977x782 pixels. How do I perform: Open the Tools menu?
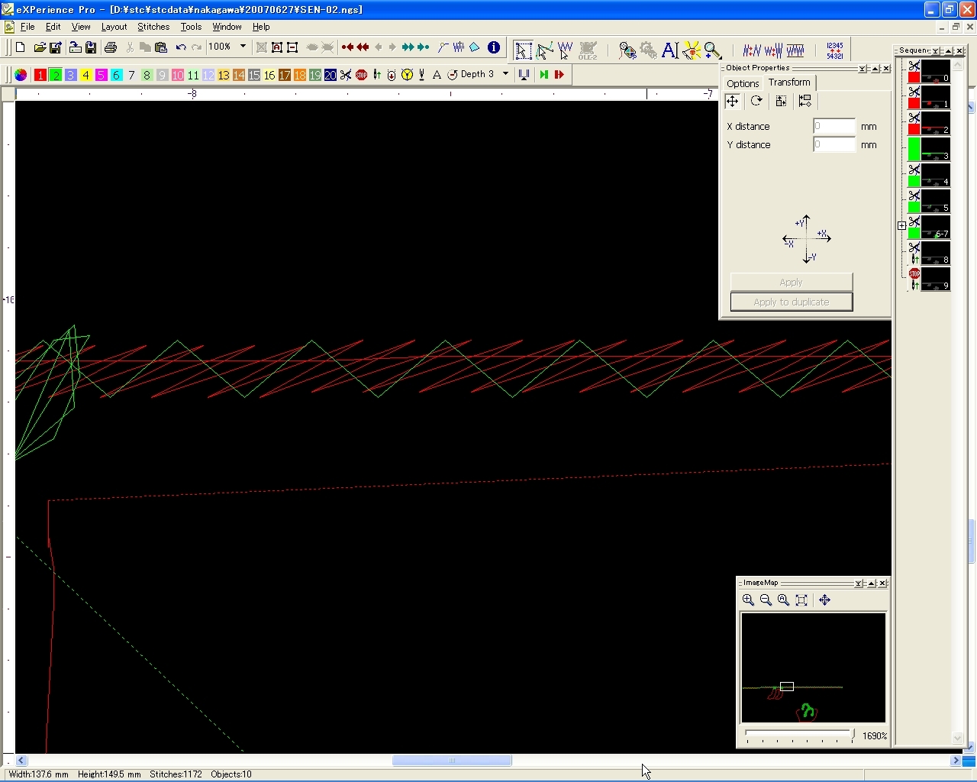191,27
